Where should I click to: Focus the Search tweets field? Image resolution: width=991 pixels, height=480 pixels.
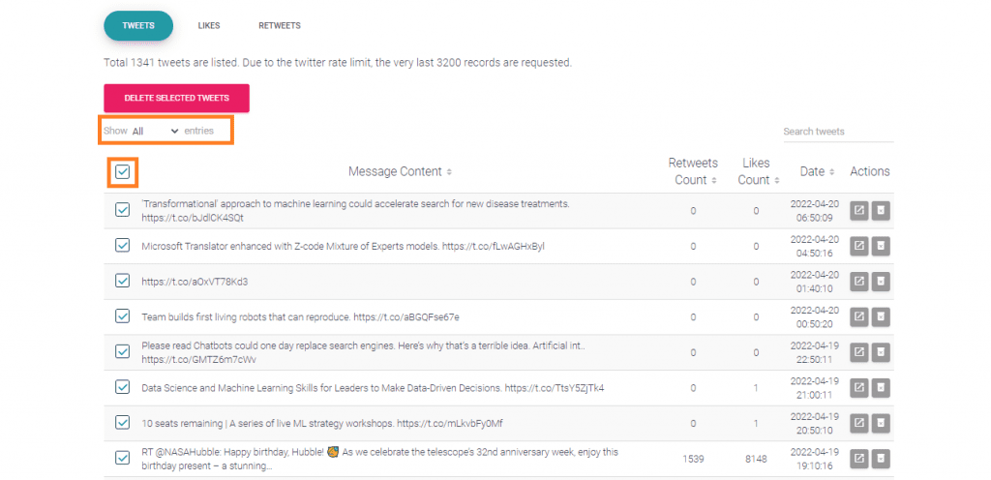tap(838, 132)
